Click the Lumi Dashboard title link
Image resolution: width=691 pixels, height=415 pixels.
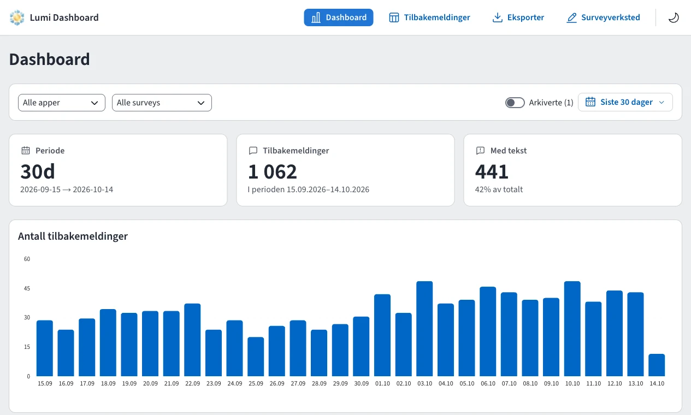(64, 17)
